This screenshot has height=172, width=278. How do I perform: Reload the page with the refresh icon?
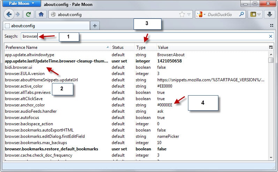click(x=28, y=14)
